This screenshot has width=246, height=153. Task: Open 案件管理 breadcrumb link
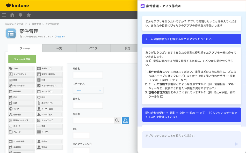tap(37, 24)
